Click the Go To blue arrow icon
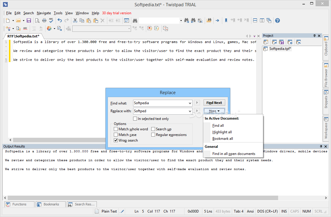 [217, 20]
